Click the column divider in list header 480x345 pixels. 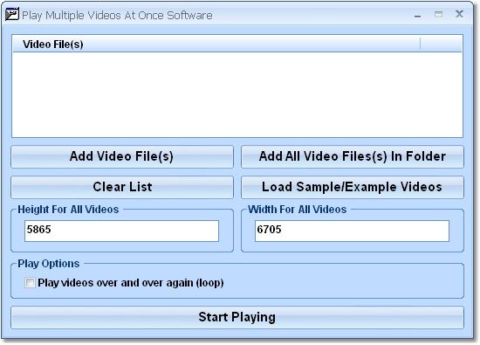click(x=421, y=44)
